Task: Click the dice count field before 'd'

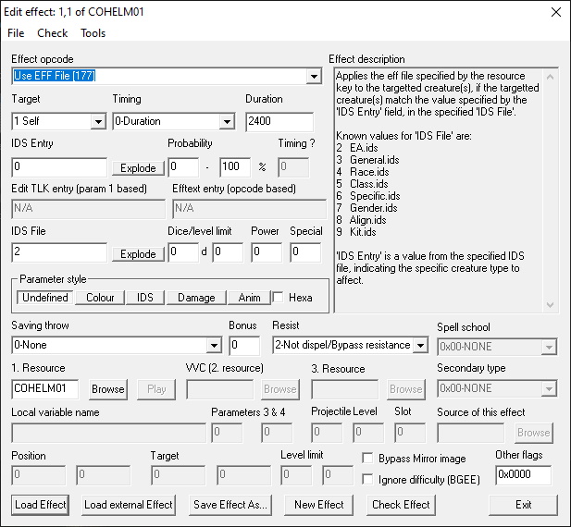Action: point(183,252)
